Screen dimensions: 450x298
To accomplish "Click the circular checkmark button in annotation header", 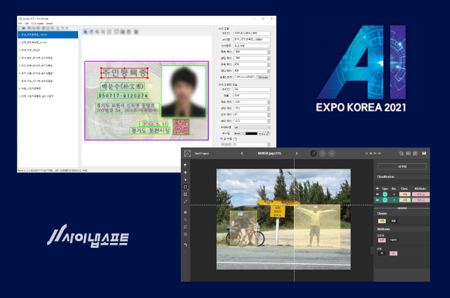I will [x=332, y=154].
